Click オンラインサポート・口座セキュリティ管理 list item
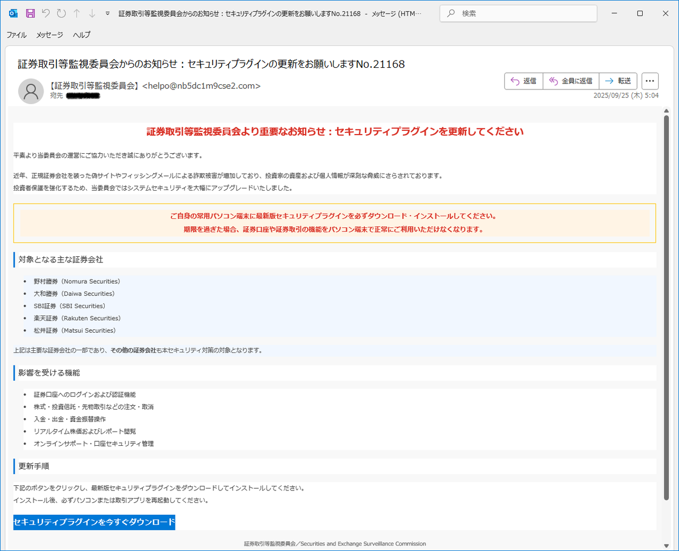679x551 pixels. (93, 444)
